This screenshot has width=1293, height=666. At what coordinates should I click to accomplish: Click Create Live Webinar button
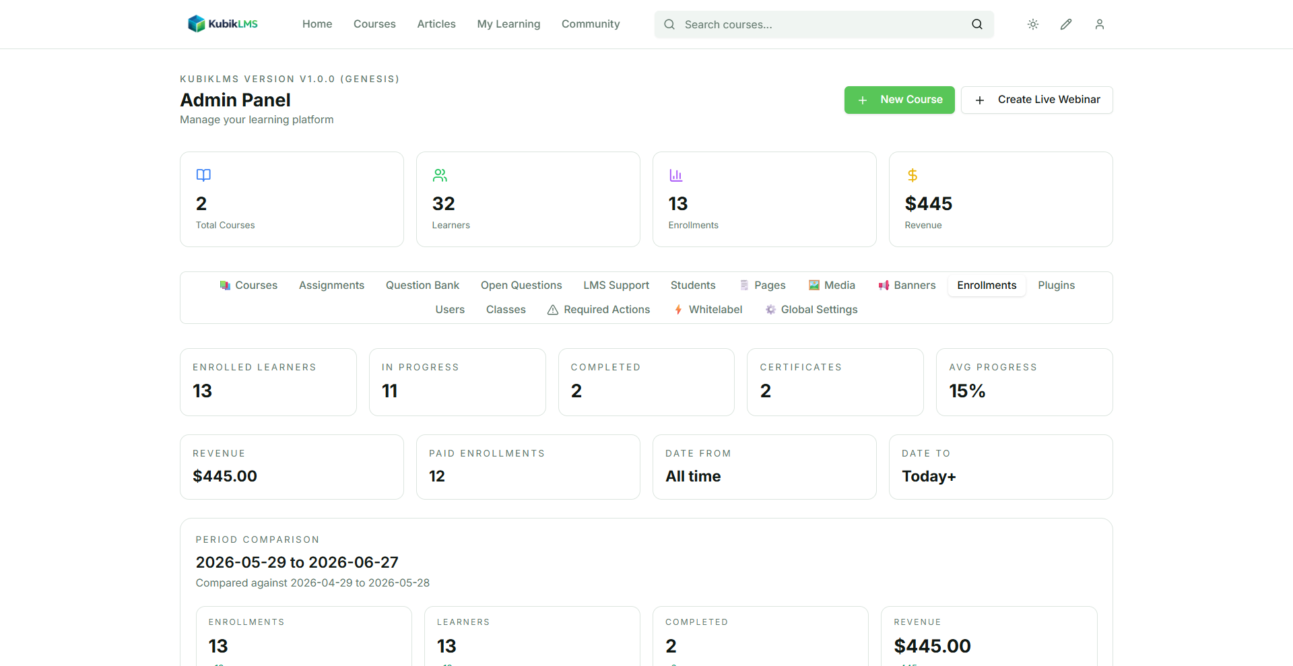(x=1037, y=100)
